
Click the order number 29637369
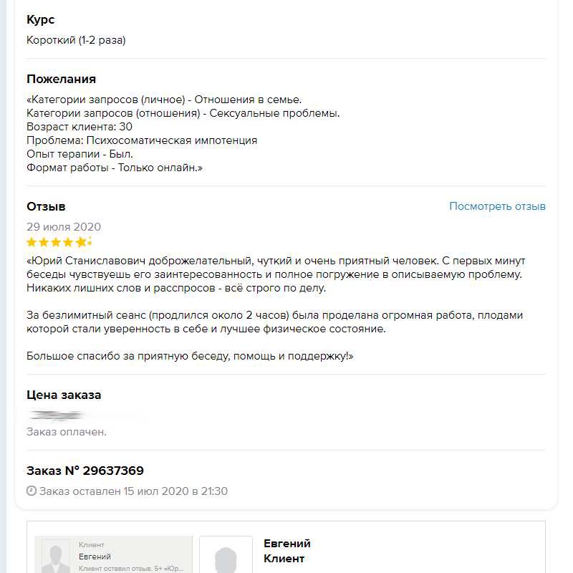pyautogui.click(x=113, y=471)
